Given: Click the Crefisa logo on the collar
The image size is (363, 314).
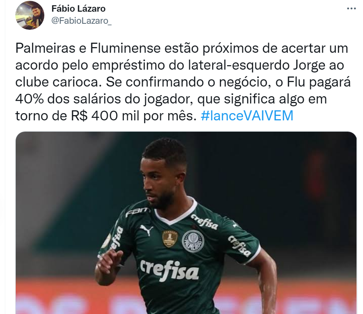Looking at the screenshot, I should [204, 222].
